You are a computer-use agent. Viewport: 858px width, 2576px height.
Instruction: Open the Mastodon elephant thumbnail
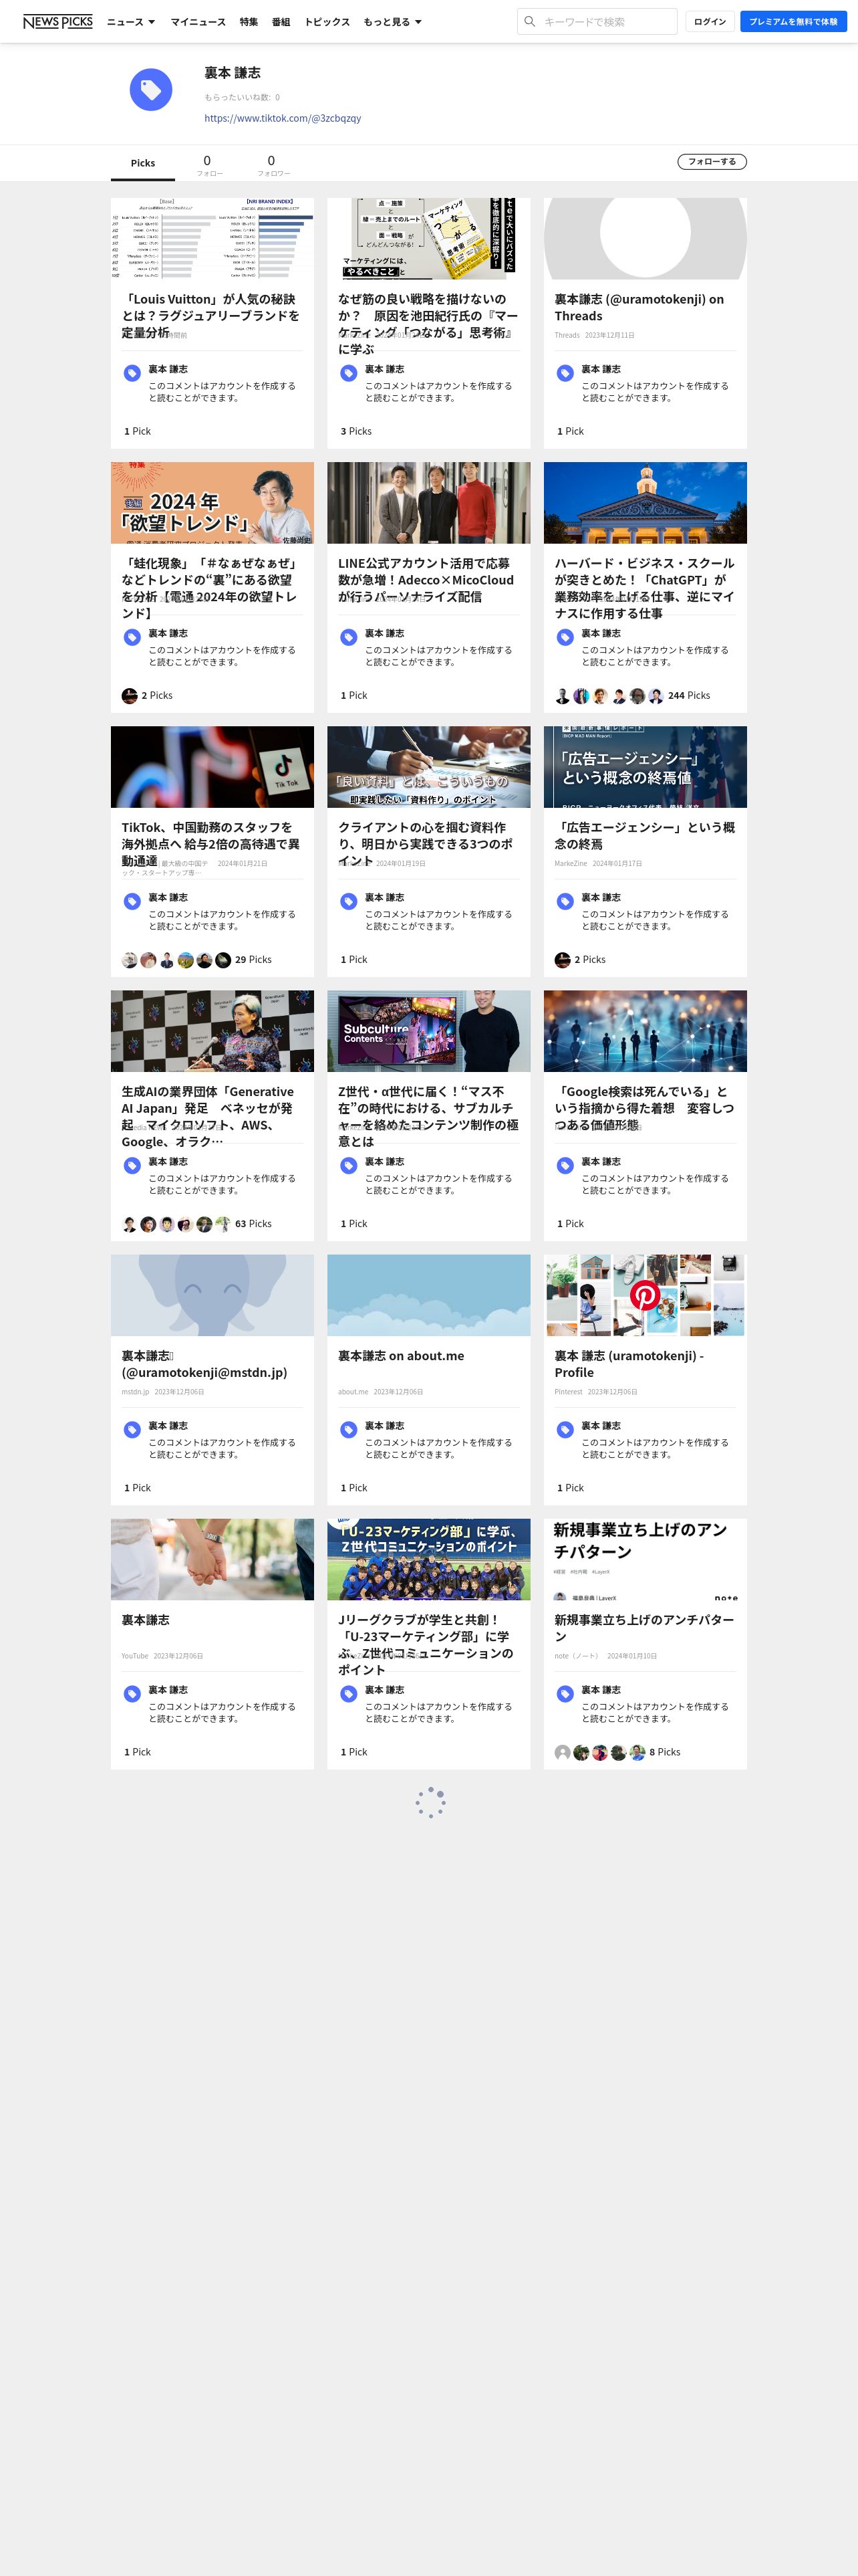pyautogui.click(x=212, y=1295)
